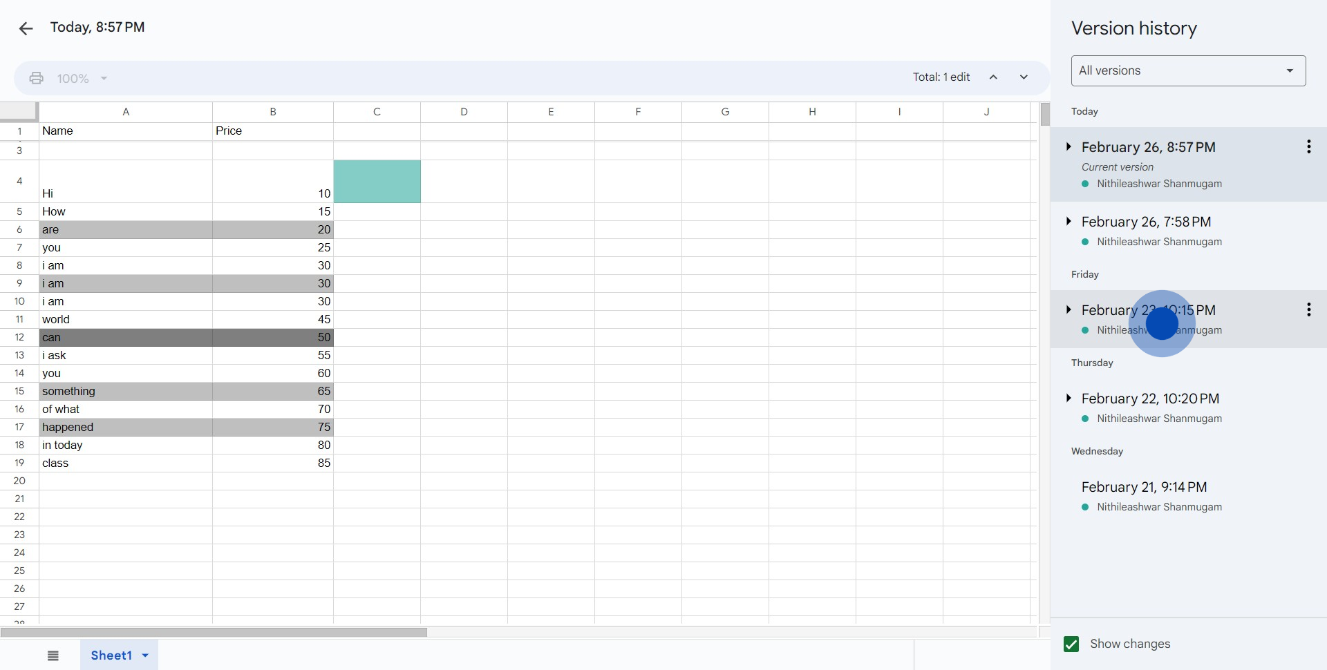The image size is (1327, 670).
Task: Select column B header
Action: (x=272, y=112)
